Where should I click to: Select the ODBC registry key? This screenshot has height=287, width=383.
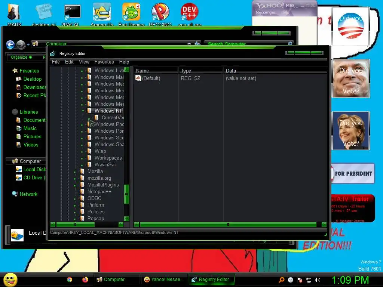pyautogui.click(x=94, y=198)
